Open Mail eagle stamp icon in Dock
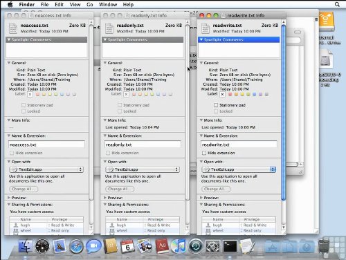The image size is (346, 260). click(x=60, y=246)
